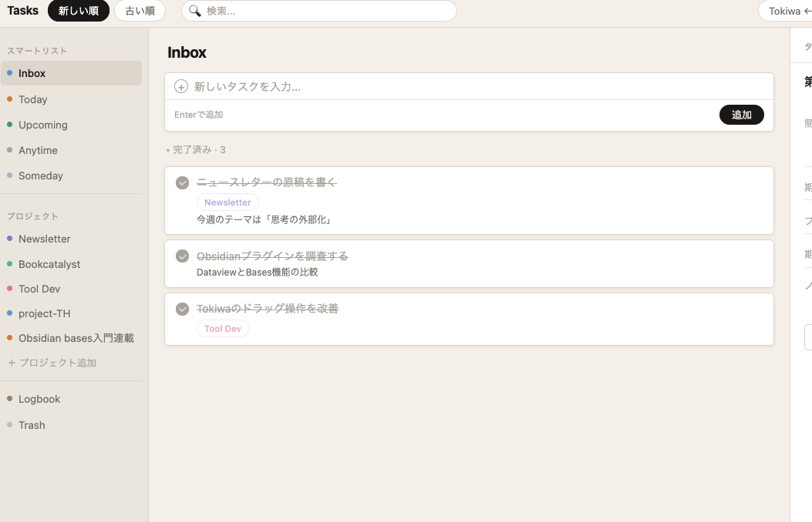Open the Today smart list
The image size is (812, 522).
click(x=72, y=99)
